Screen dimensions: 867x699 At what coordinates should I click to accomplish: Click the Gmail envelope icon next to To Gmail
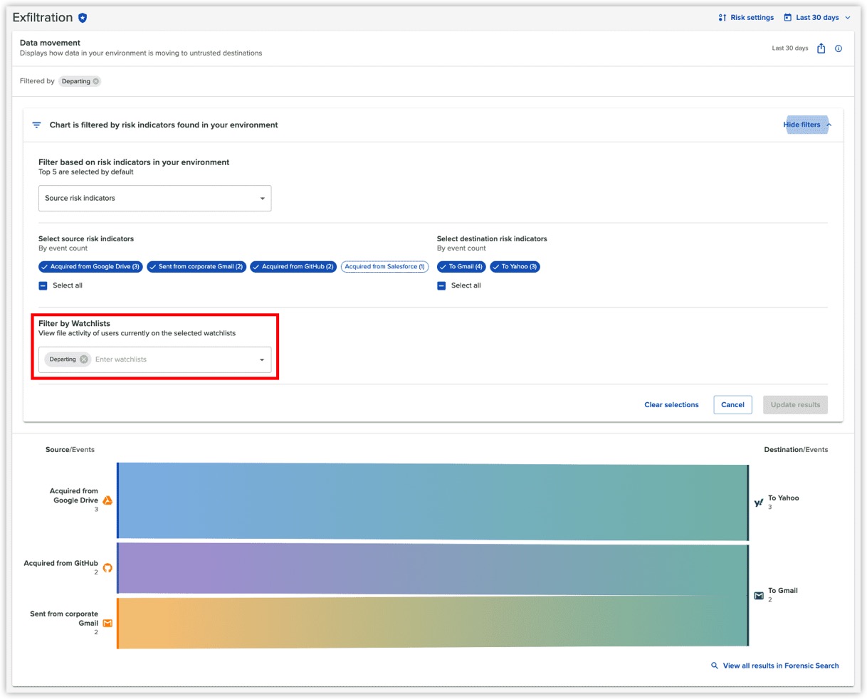(758, 595)
